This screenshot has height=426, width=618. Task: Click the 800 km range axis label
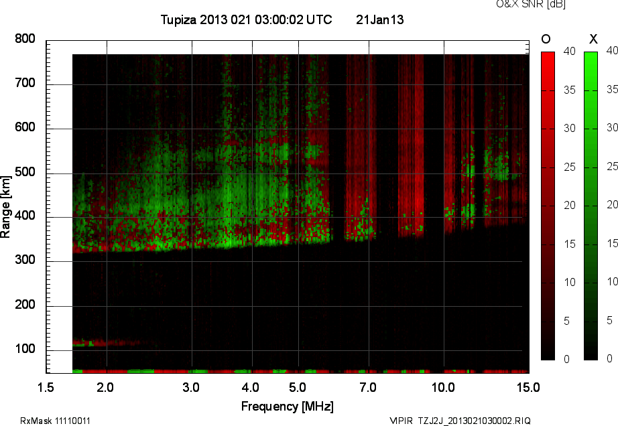click(x=25, y=39)
